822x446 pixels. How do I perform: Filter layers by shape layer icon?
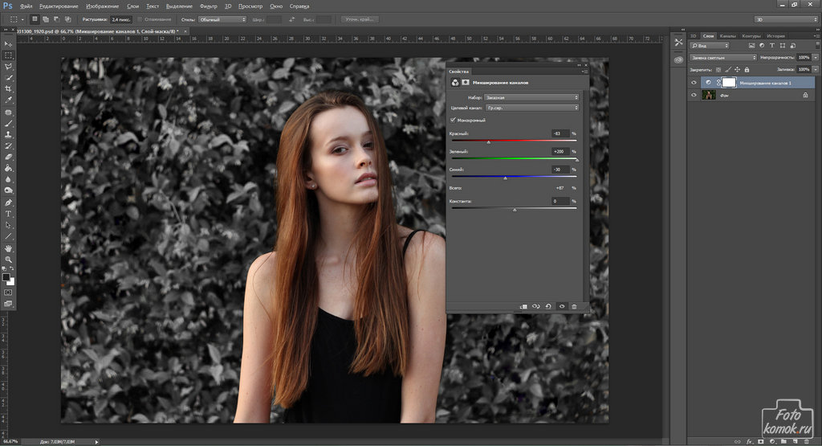782,46
